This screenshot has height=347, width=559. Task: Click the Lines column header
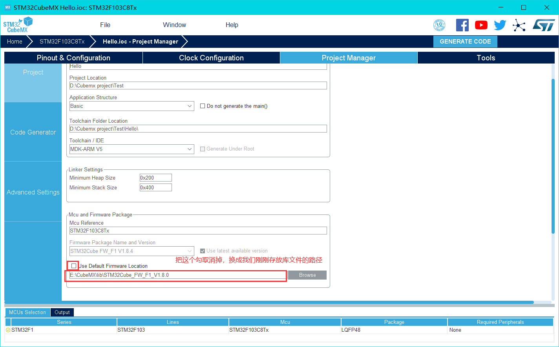pos(173,322)
